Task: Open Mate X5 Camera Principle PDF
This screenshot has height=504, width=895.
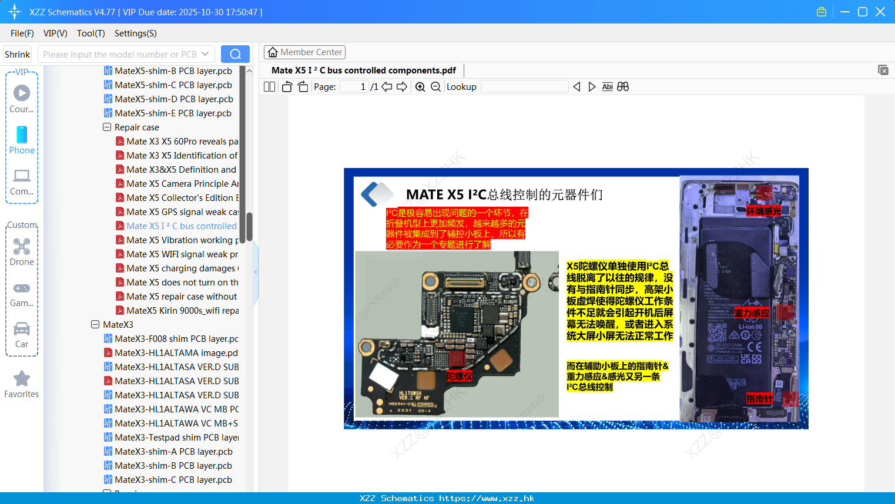Action: (177, 183)
